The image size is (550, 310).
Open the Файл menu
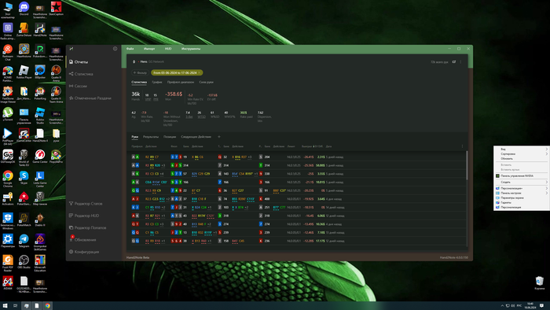tap(130, 49)
